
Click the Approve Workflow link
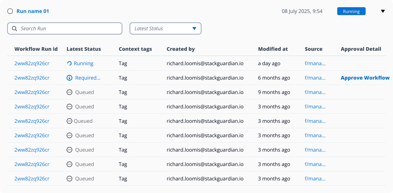pos(365,78)
